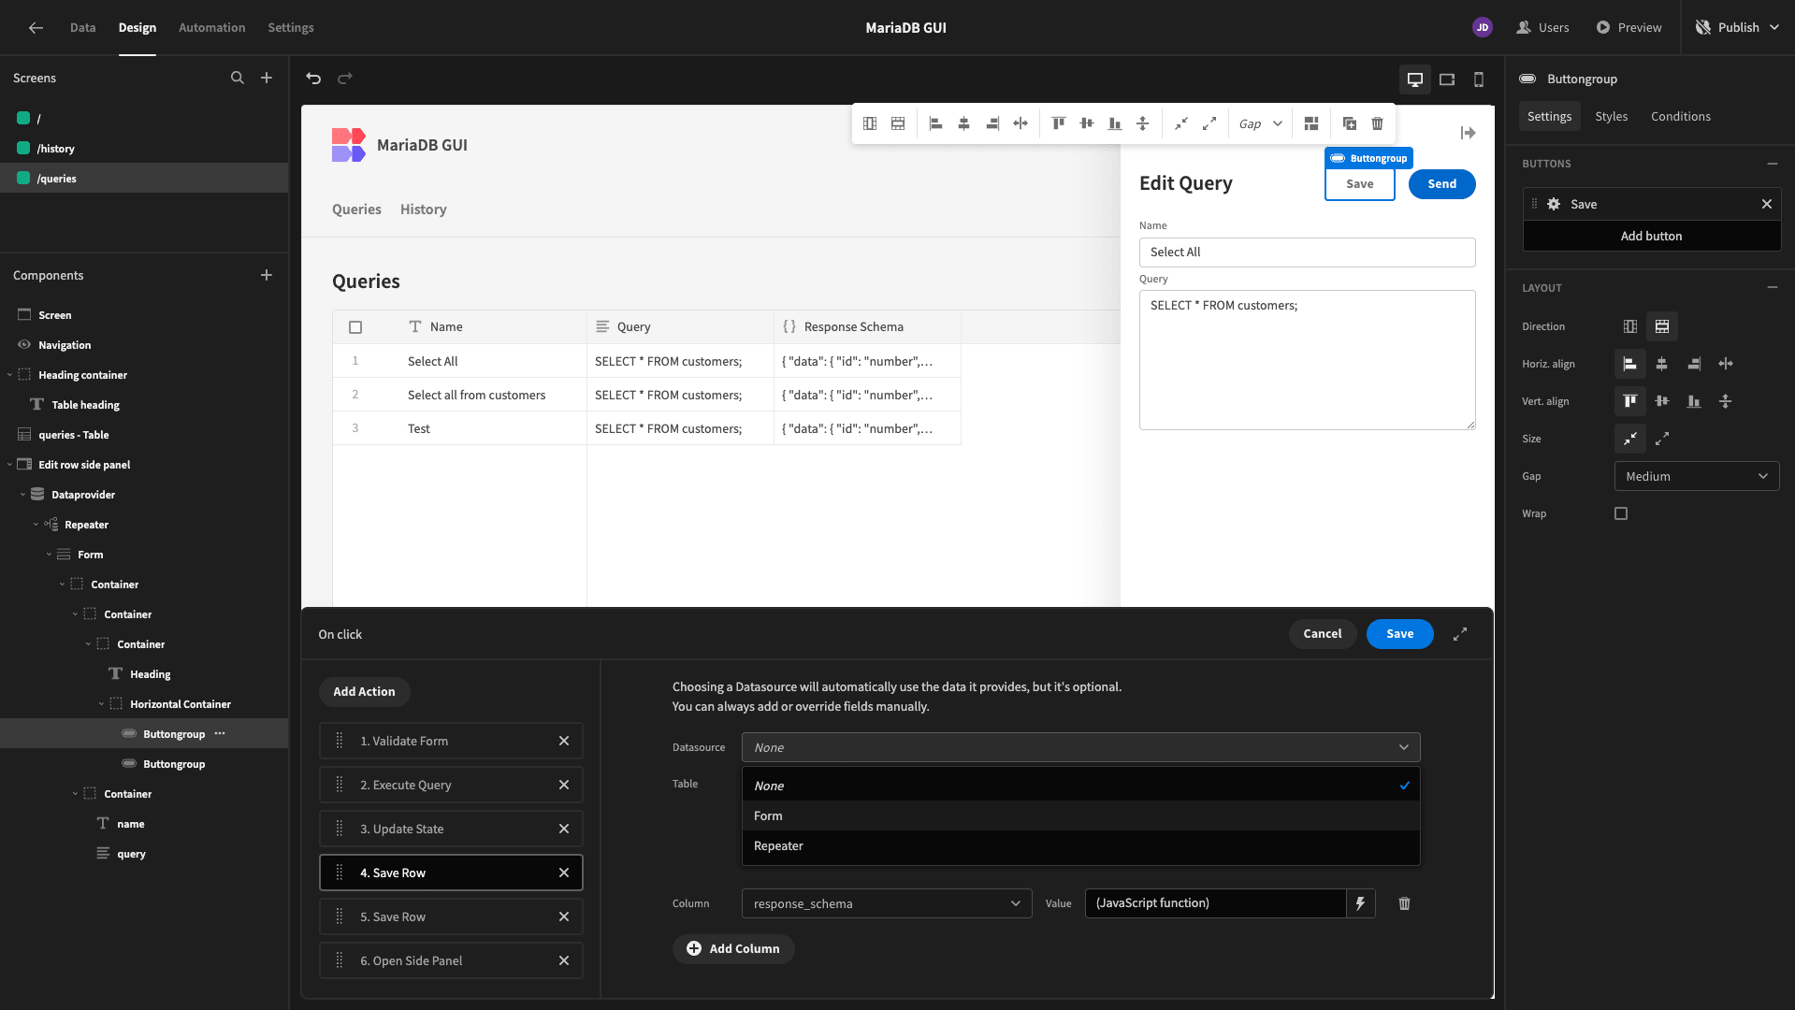Open the Gap Medium dropdown
This screenshot has width=1795, height=1010.
pyautogui.click(x=1697, y=476)
